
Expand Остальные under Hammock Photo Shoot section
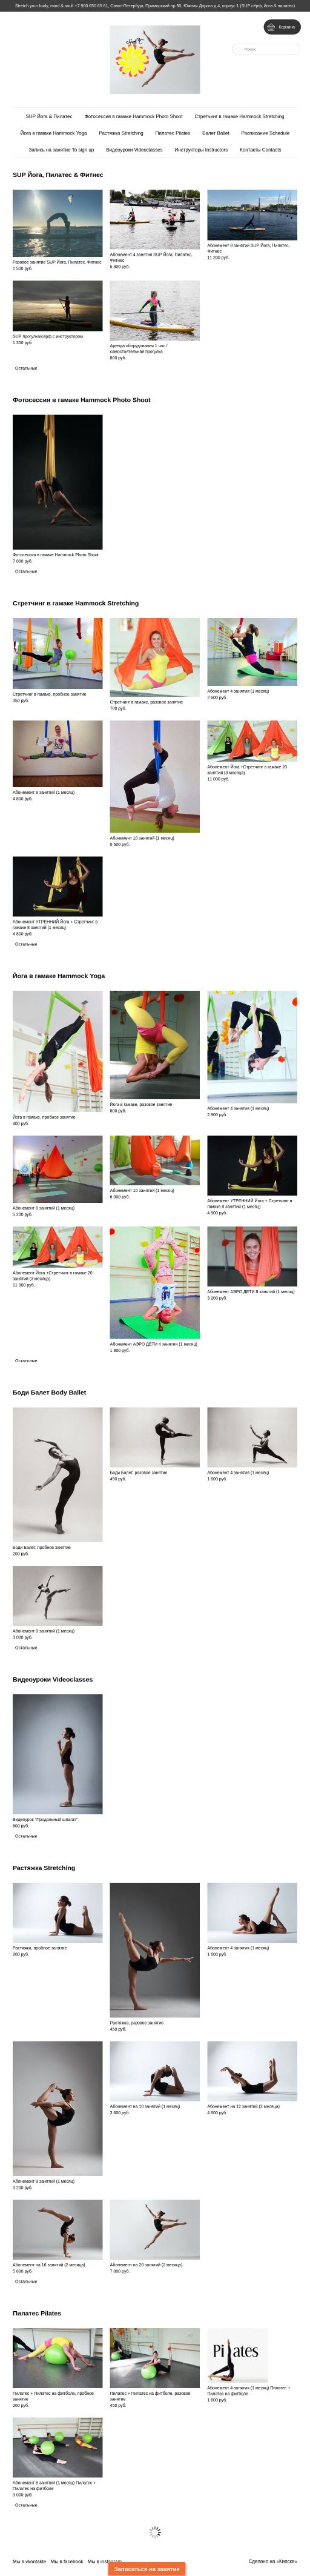pos(26,571)
